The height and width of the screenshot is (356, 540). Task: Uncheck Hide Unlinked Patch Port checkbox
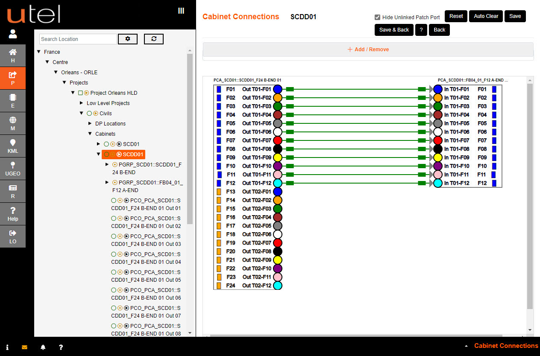[377, 18]
